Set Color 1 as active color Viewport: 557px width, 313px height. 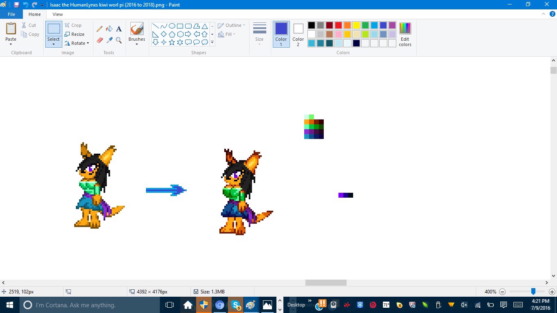(x=281, y=34)
